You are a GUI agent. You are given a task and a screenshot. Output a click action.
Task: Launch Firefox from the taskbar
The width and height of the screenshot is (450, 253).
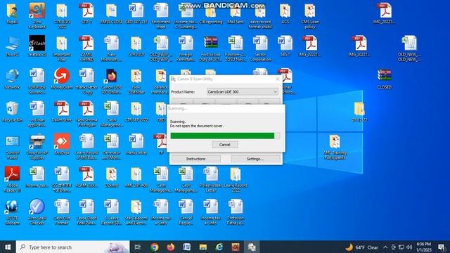click(171, 247)
